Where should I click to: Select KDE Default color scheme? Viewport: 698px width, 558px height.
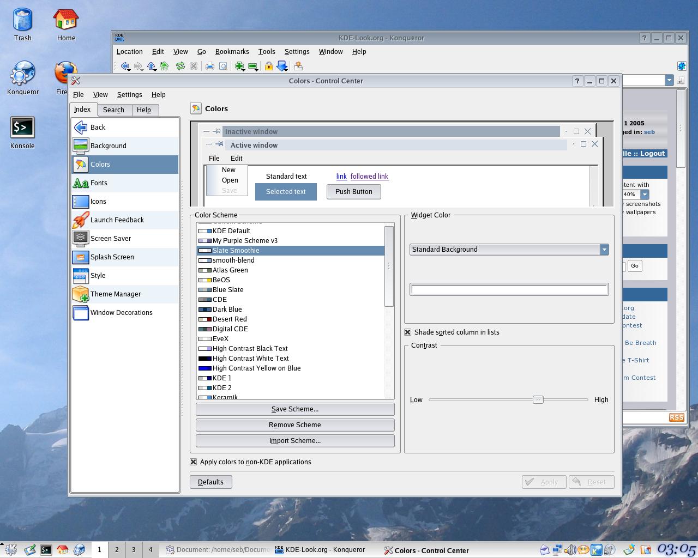tap(290, 231)
